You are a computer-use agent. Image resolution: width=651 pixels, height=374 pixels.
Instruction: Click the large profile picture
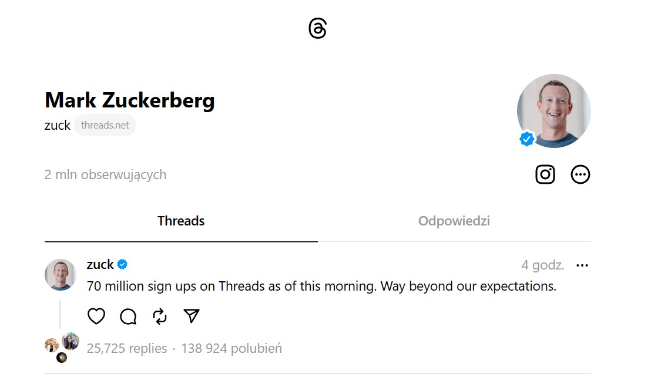(x=554, y=110)
